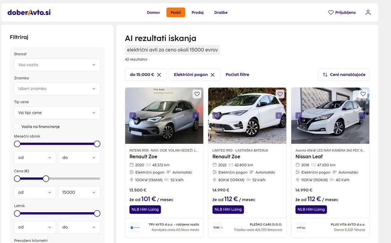Remove the Električni pogon filter chip
This screenshot has height=243, width=391.
point(212,75)
